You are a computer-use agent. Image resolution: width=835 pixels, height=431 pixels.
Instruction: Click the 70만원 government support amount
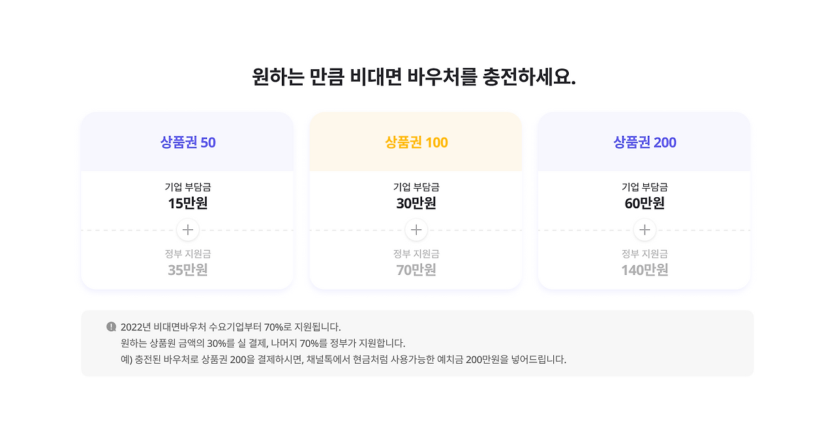(x=416, y=270)
